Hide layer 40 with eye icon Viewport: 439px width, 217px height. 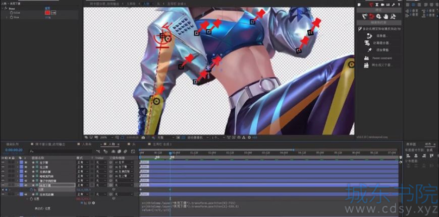pos(3,172)
